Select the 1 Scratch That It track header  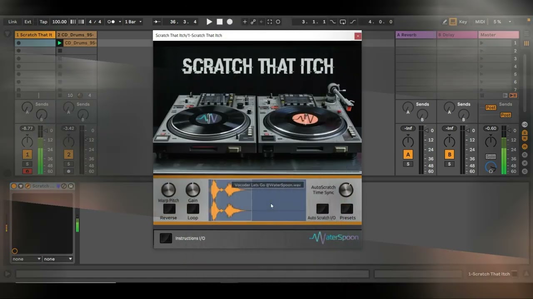point(35,35)
